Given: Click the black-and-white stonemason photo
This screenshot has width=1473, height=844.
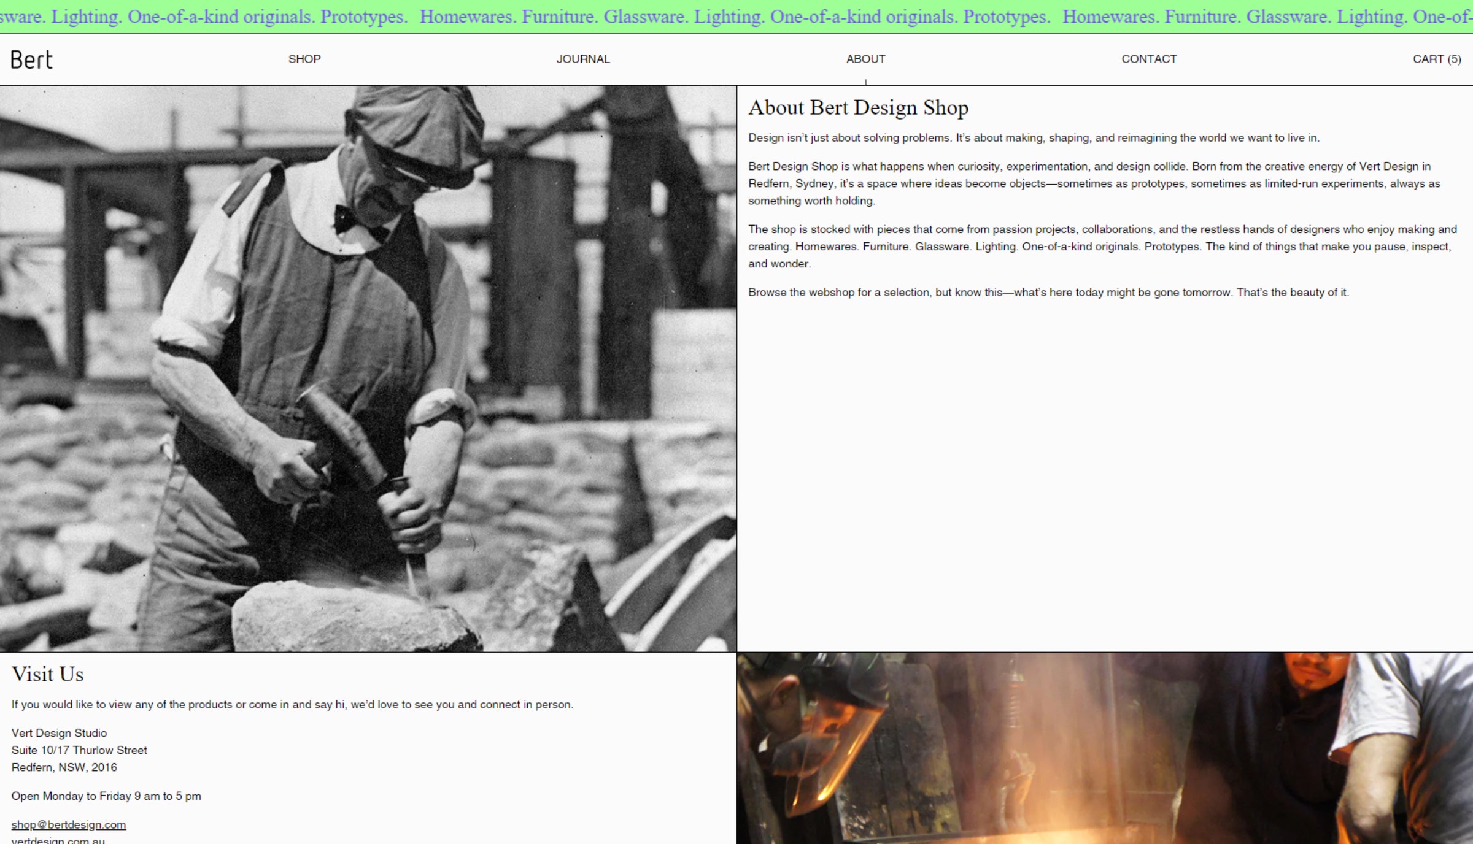Looking at the screenshot, I should pyautogui.click(x=368, y=368).
